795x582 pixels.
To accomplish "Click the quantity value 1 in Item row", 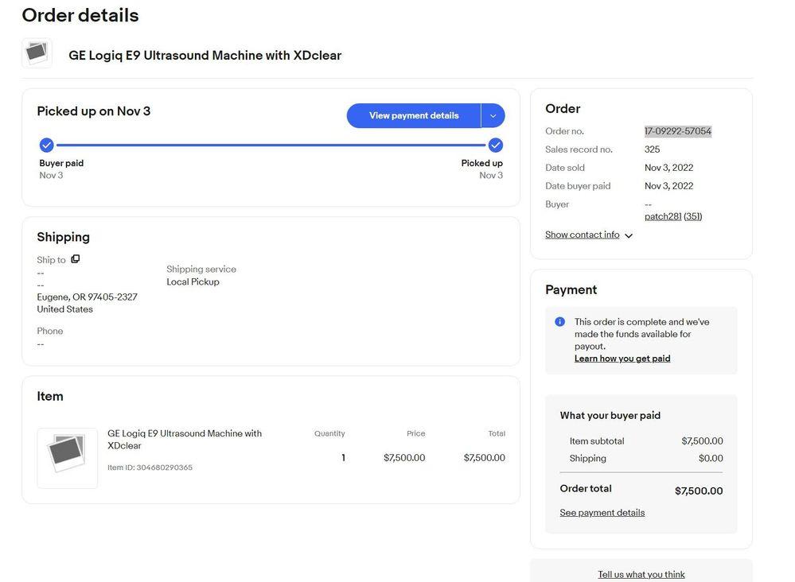I will point(343,458).
